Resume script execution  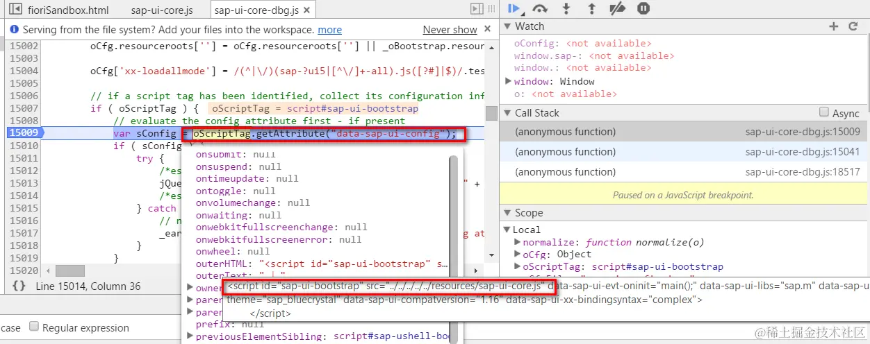(x=514, y=8)
